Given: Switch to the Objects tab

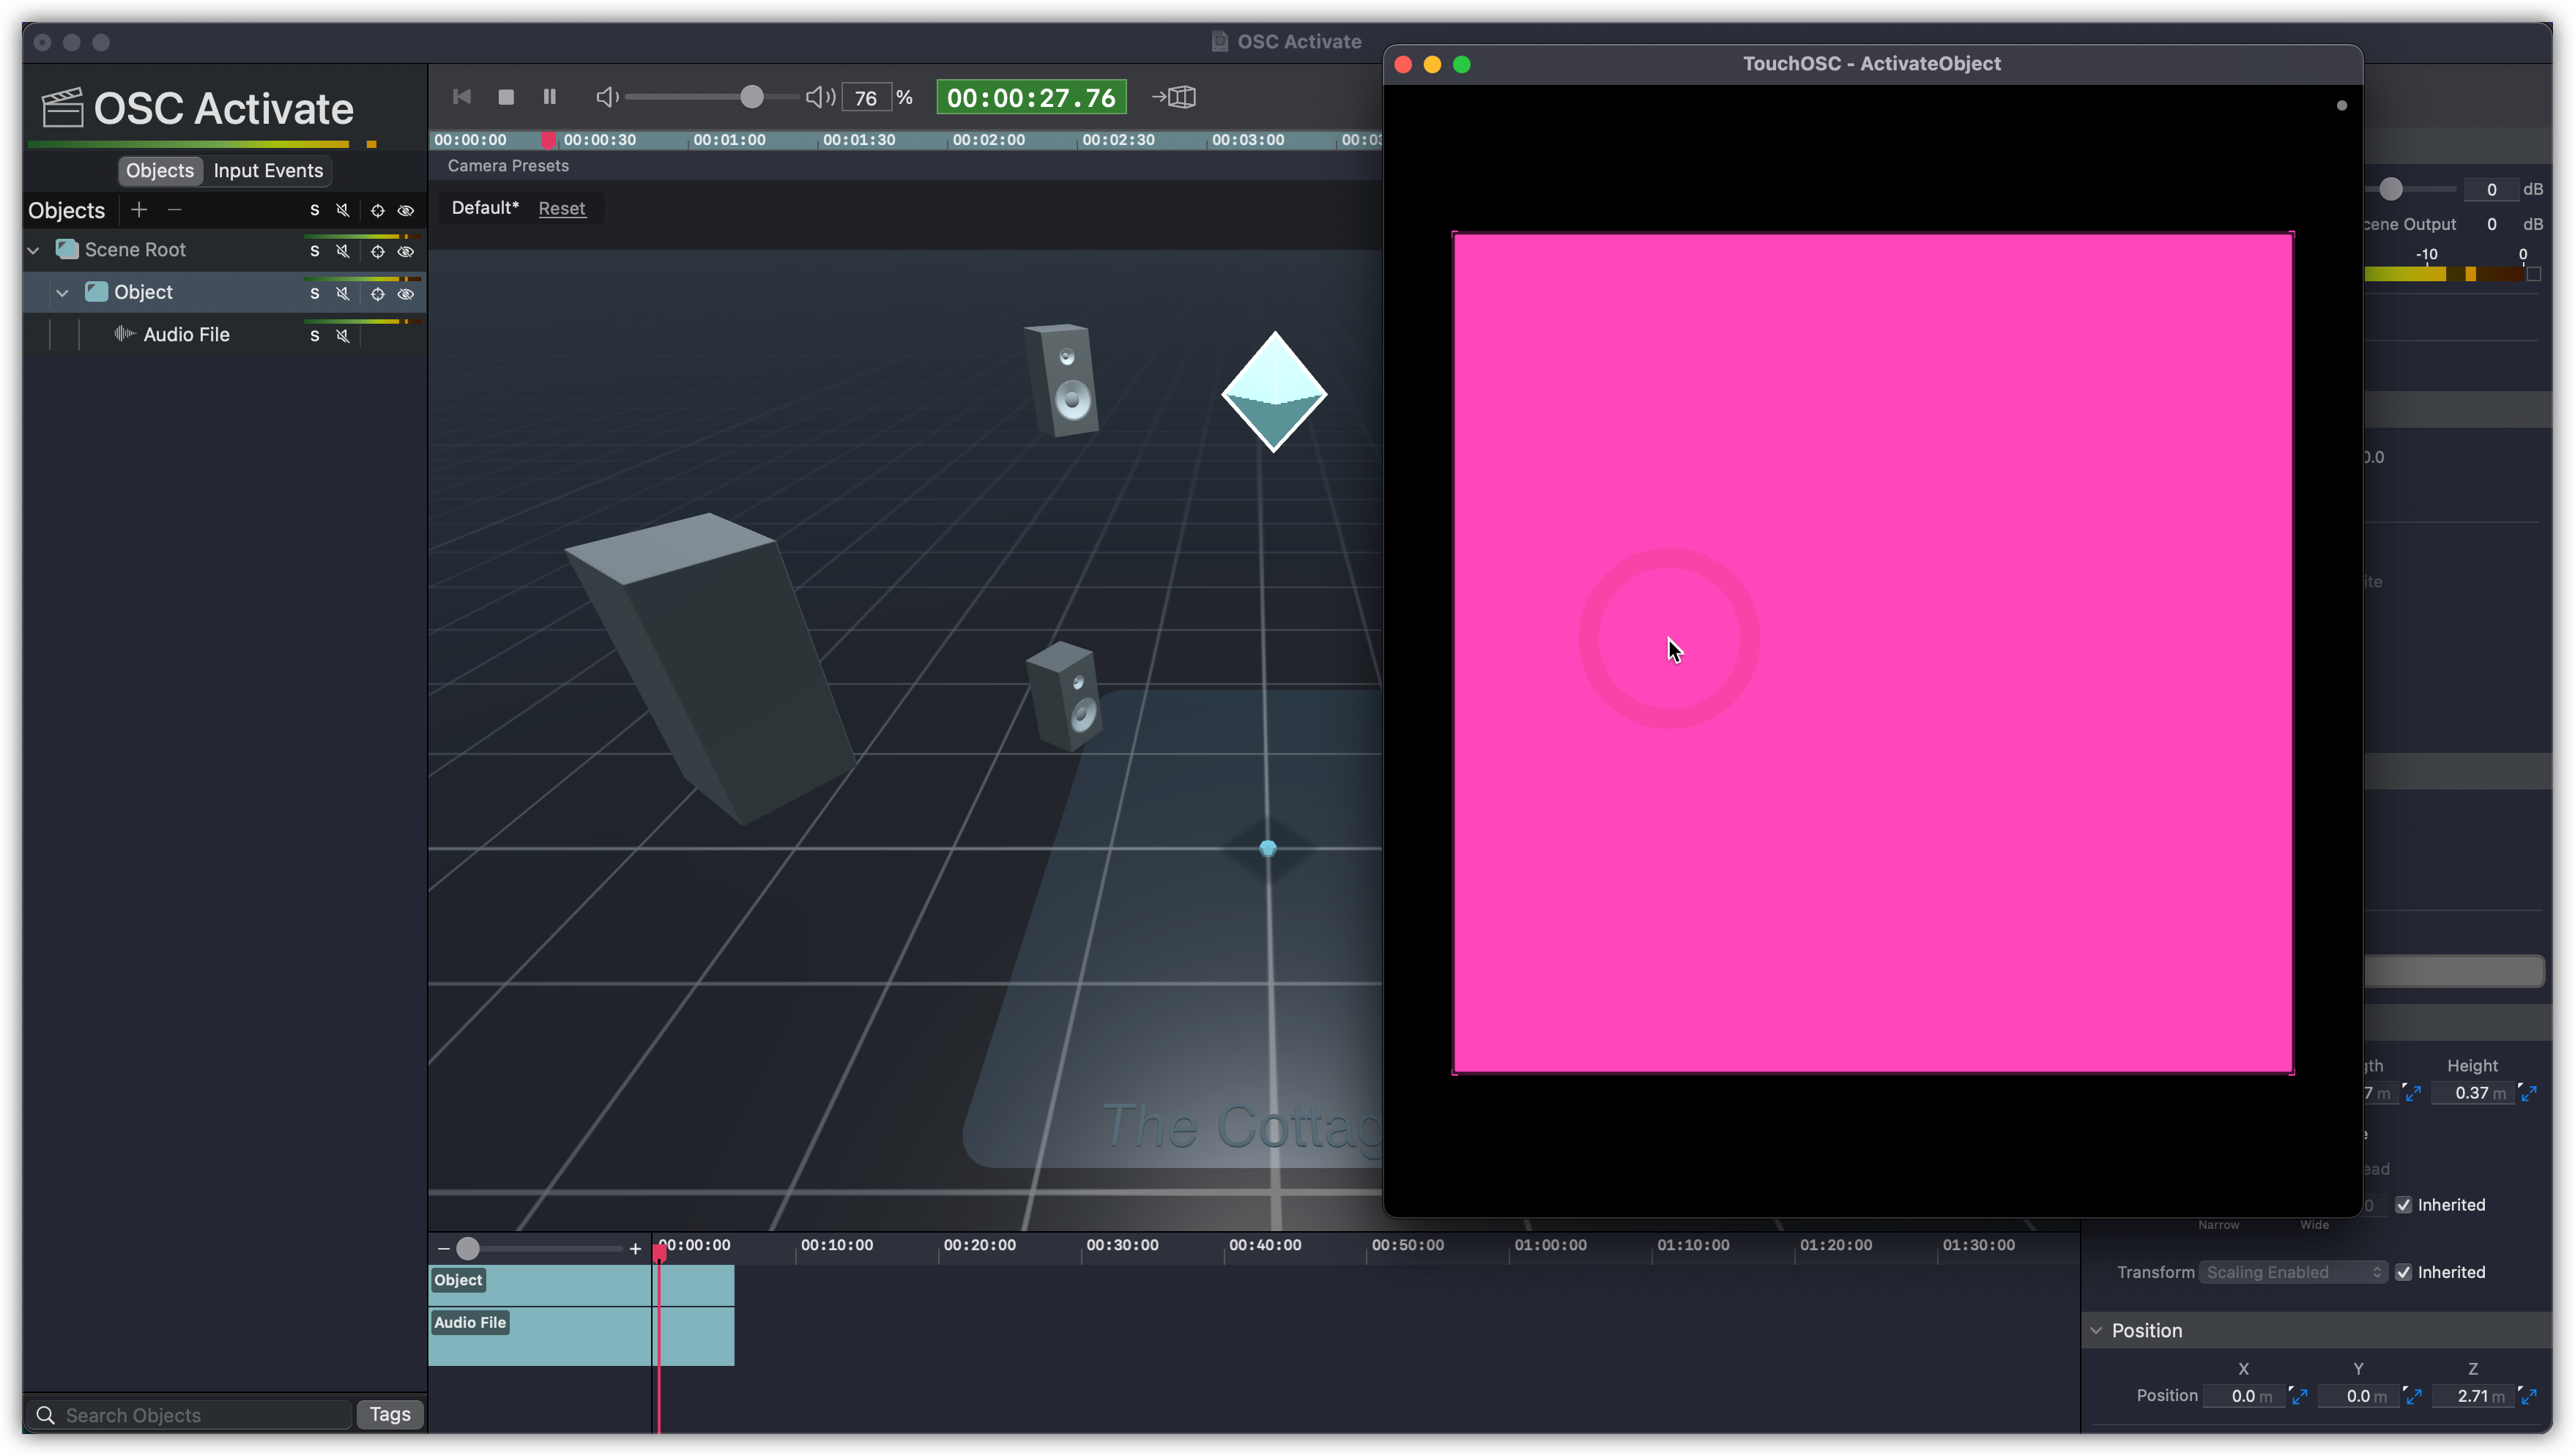Looking at the screenshot, I should point(160,170).
